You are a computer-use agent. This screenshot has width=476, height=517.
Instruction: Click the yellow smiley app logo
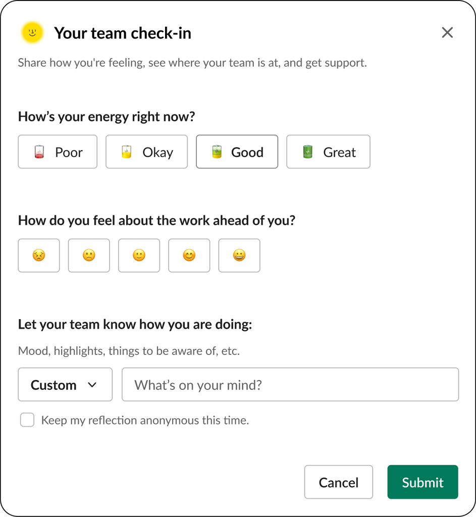pos(32,33)
